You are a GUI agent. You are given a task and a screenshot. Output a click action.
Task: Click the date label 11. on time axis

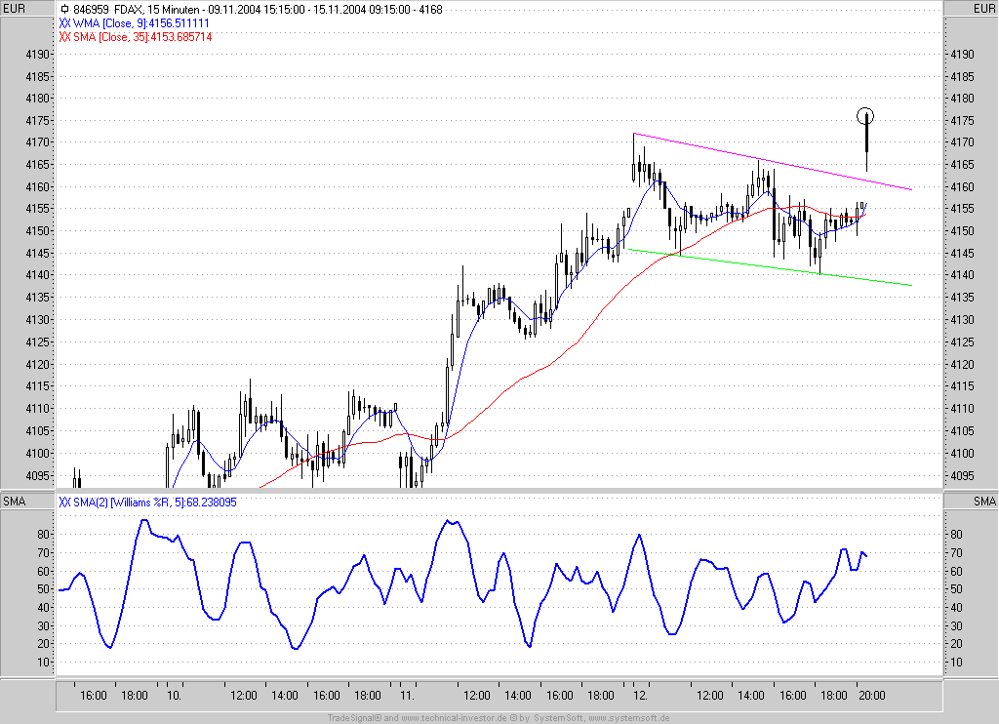point(407,696)
